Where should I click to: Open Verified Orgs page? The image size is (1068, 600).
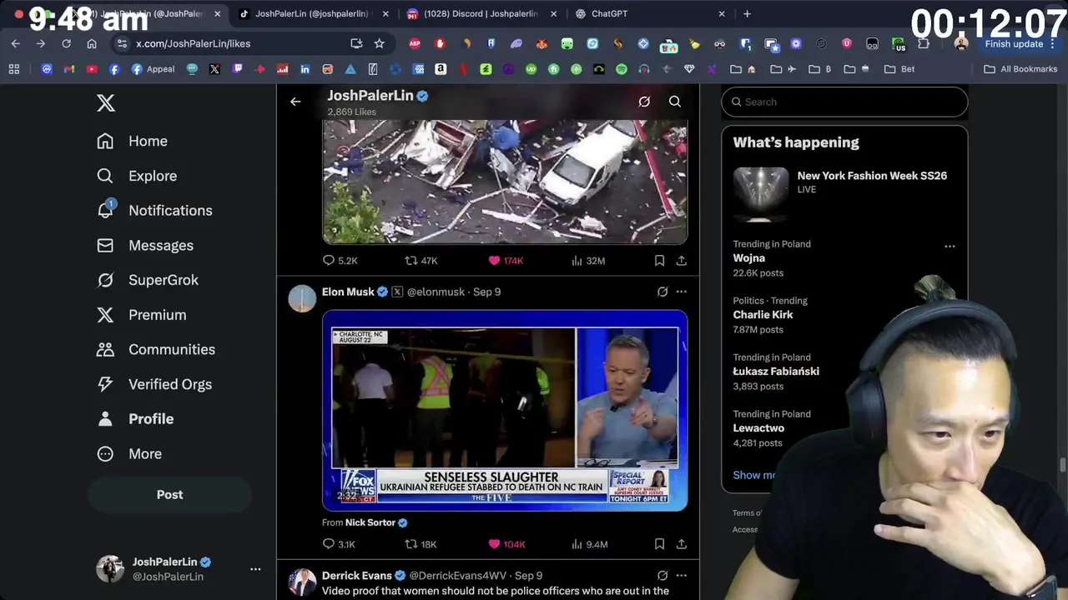(154, 384)
